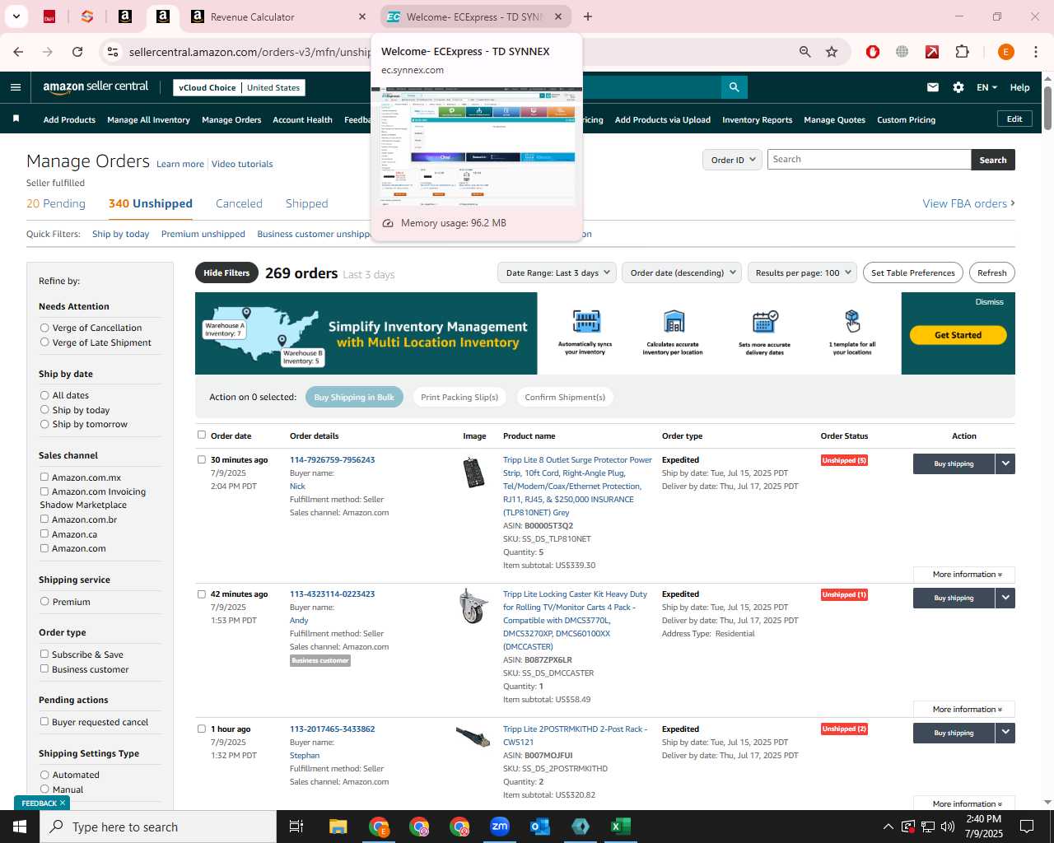Image resolution: width=1054 pixels, height=843 pixels.
Task: Open the Results per page dropdown
Action: [802, 272]
